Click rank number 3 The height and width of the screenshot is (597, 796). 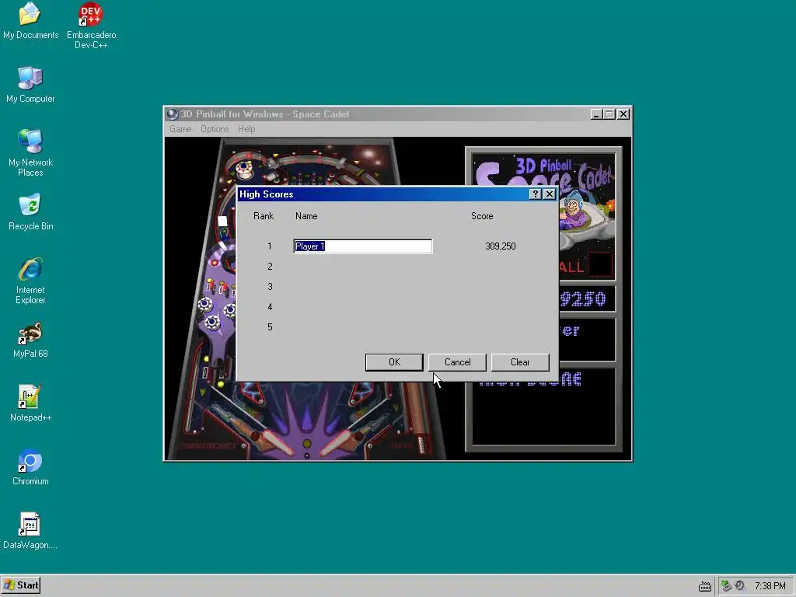(270, 287)
